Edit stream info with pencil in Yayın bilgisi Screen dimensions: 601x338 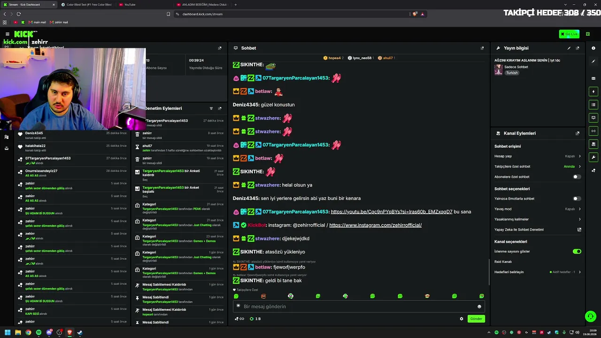[x=569, y=48]
